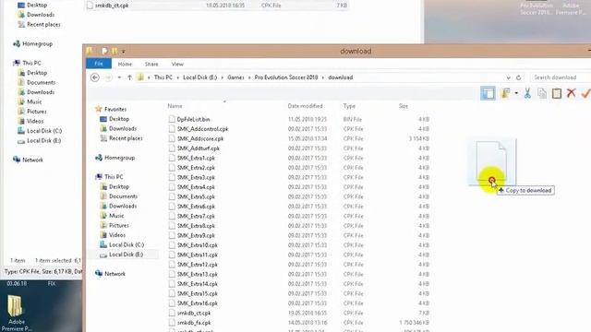Click the SMK_Extra13.cpk file icon

[172, 275]
